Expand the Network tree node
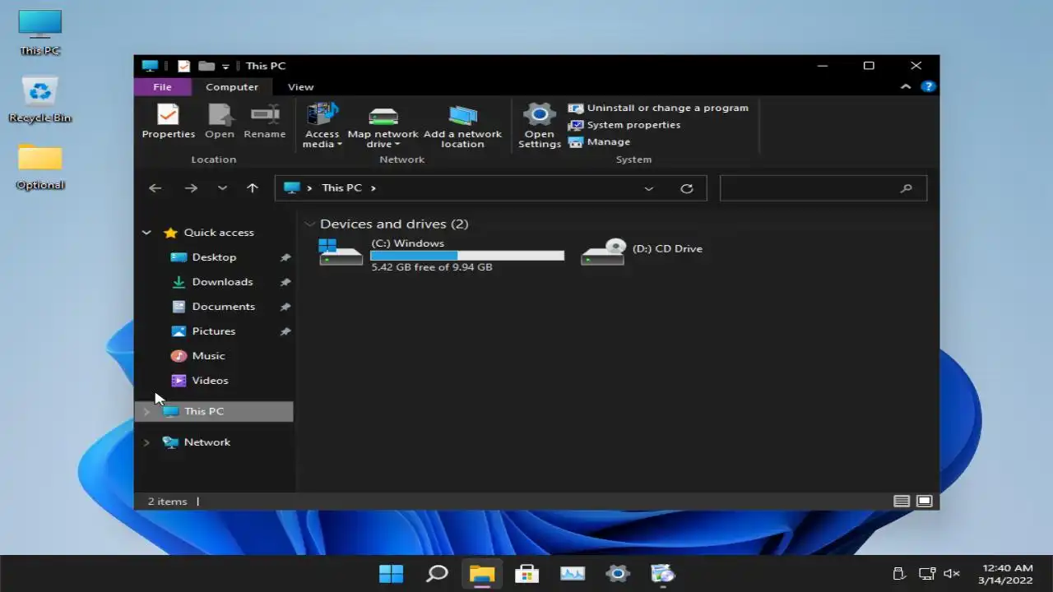The width and height of the screenshot is (1053, 592). pyautogui.click(x=146, y=442)
